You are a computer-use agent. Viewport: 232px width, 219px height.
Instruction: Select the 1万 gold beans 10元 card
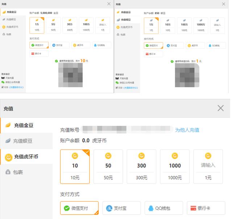tap(37, 25)
